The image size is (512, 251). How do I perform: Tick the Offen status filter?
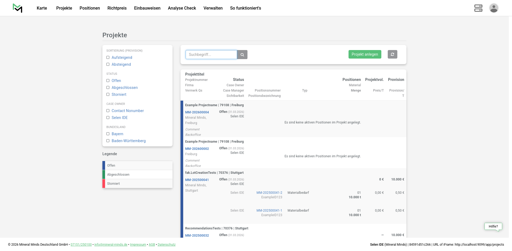click(x=108, y=81)
